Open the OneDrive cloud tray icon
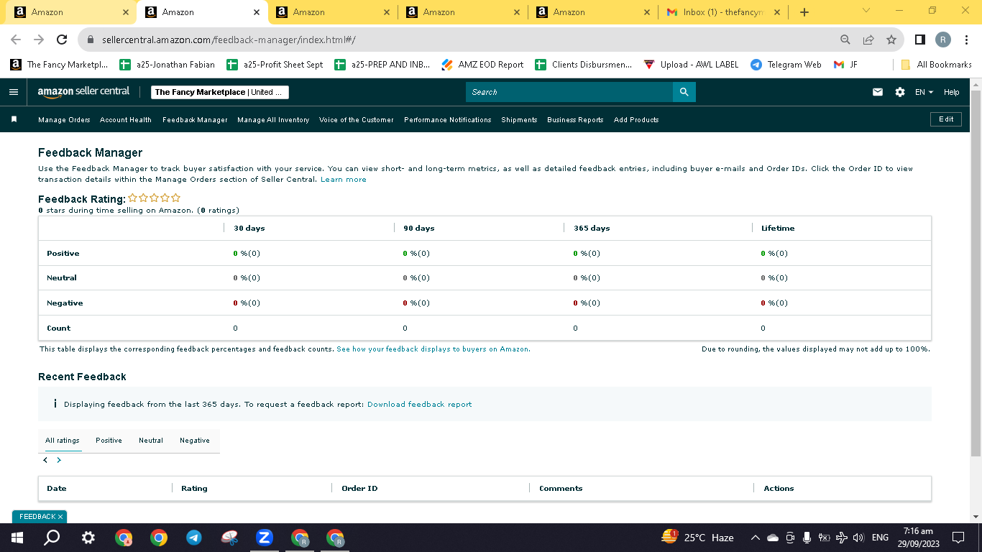982x552 pixels. (x=773, y=538)
